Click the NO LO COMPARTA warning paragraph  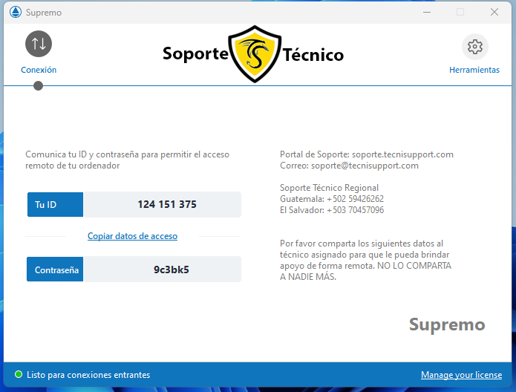365,260
